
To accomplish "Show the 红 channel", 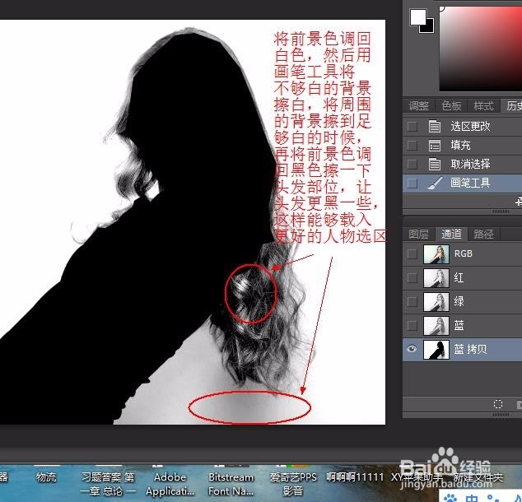I will pyautogui.click(x=412, y=278).
